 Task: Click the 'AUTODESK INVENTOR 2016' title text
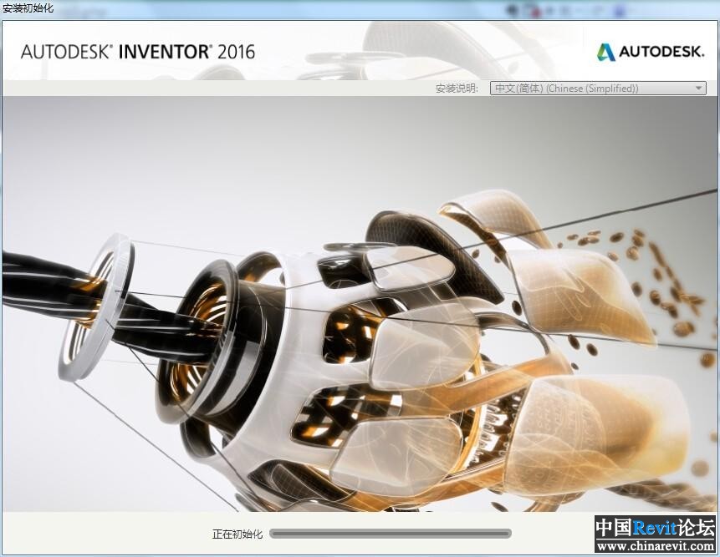(x=138, y=52)
